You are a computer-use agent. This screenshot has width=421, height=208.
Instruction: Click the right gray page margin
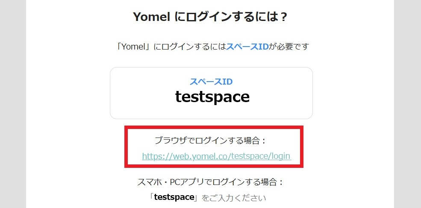(408, 104)
